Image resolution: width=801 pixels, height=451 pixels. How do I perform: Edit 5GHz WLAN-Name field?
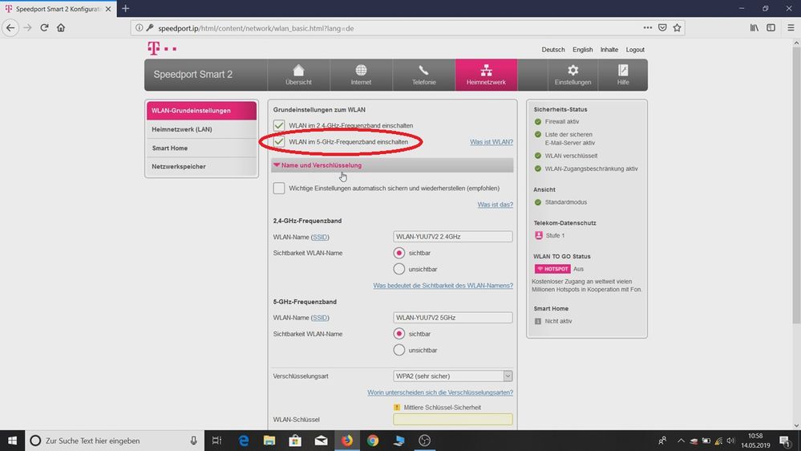coord(452,318)
